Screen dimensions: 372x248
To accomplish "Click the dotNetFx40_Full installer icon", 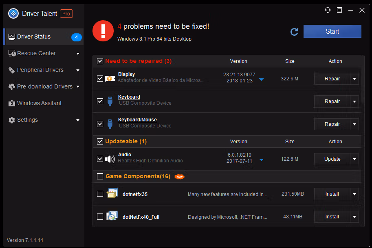I will [112, 216].
